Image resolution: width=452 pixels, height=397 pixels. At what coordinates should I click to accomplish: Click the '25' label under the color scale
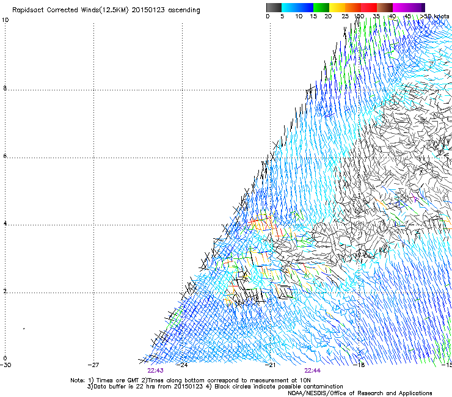[x=345, y=16]
